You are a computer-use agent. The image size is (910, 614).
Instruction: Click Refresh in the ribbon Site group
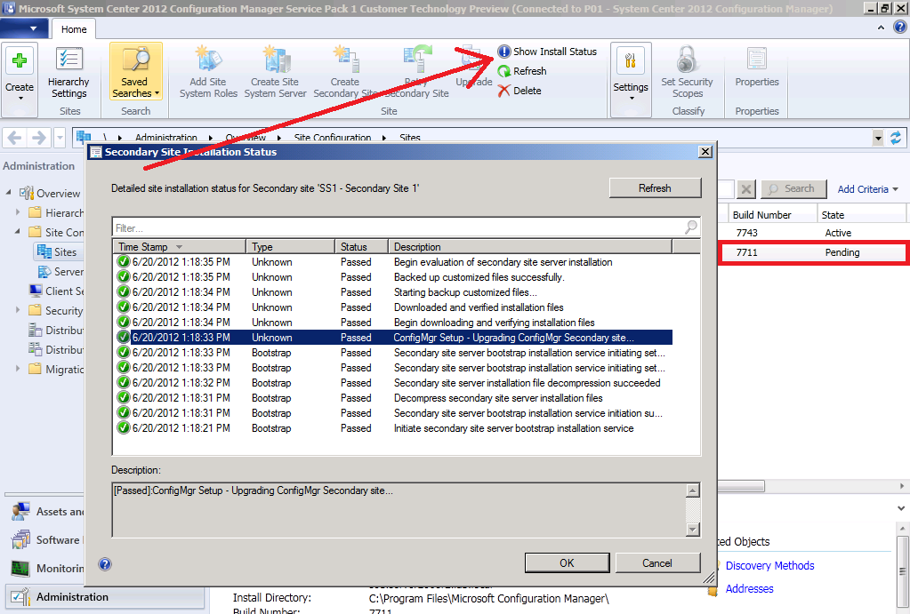coord(522,71)
